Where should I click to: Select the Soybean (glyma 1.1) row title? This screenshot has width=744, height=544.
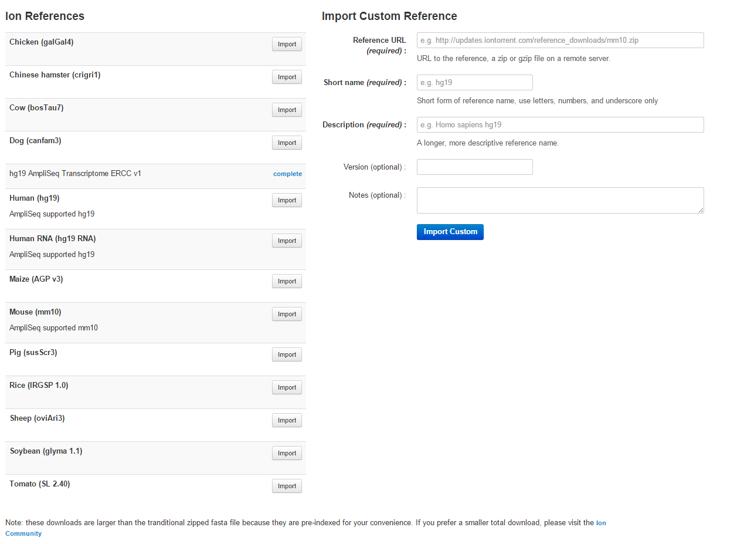pyautogui.click(x=46, y=451)
